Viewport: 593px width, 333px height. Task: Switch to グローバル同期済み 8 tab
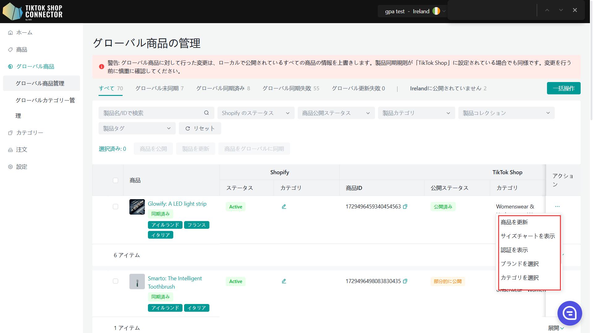pyautogui.click(x=223, y=88)
